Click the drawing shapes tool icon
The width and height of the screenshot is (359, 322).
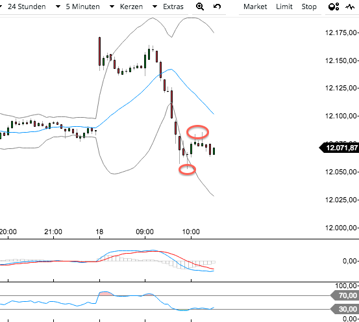[x=334, y=7]
